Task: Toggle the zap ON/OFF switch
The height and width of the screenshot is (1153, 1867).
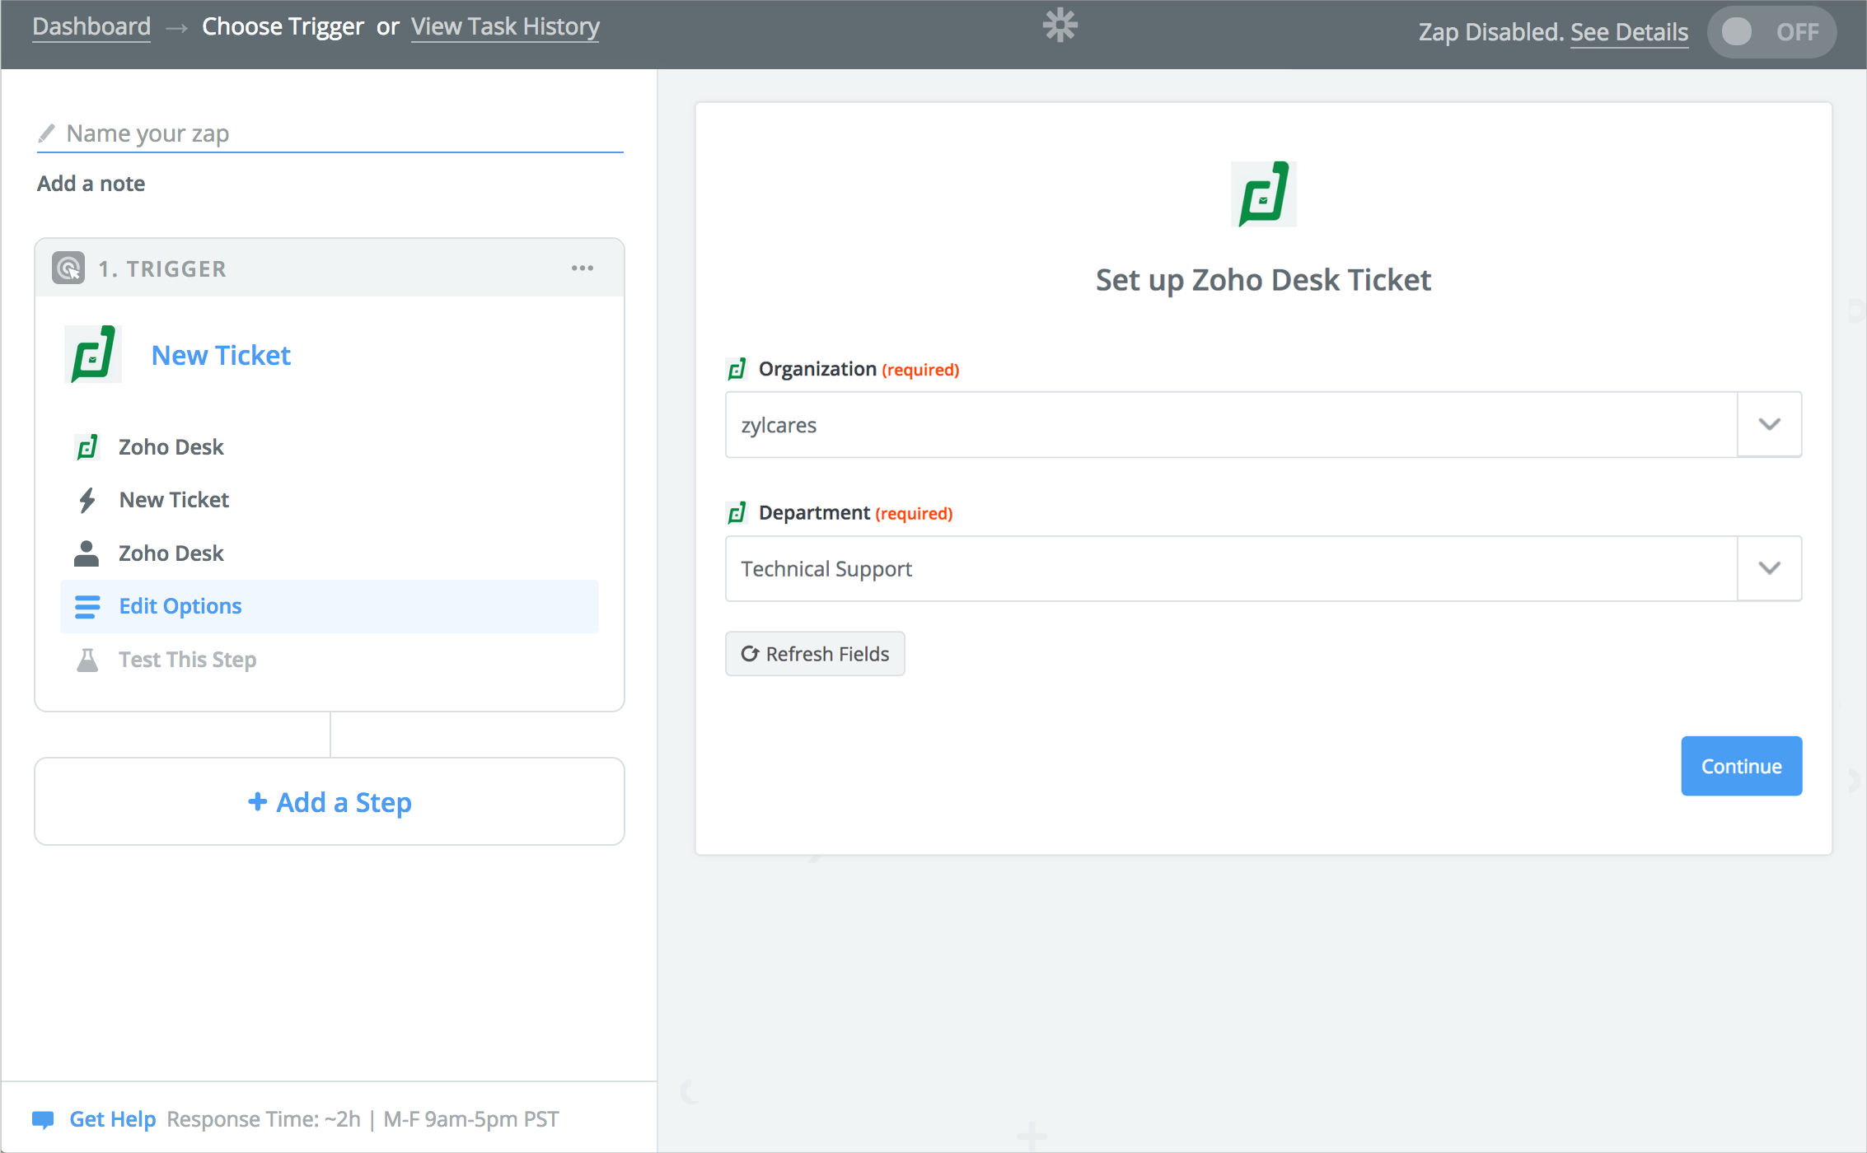Action: tap(1771, 32)
